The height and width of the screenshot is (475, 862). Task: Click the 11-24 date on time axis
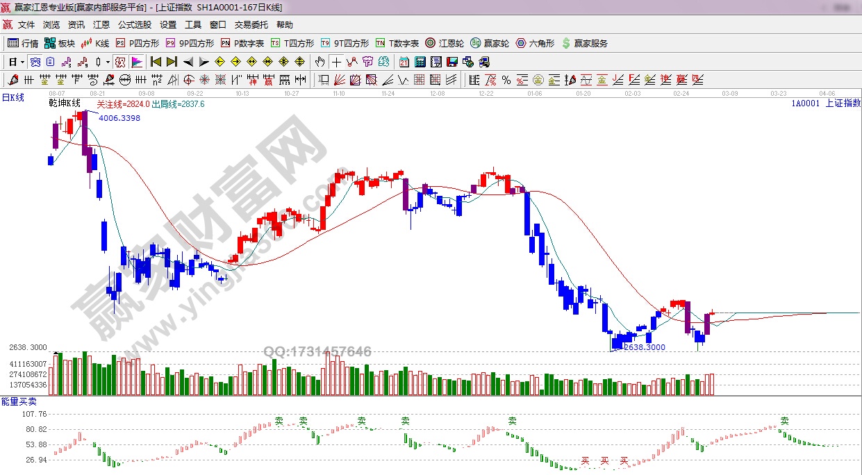point(387,92)
